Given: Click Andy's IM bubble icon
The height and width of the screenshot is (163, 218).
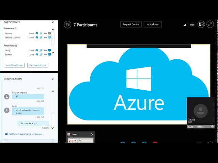Looking at the screenshot, I should tap(37, 51).
